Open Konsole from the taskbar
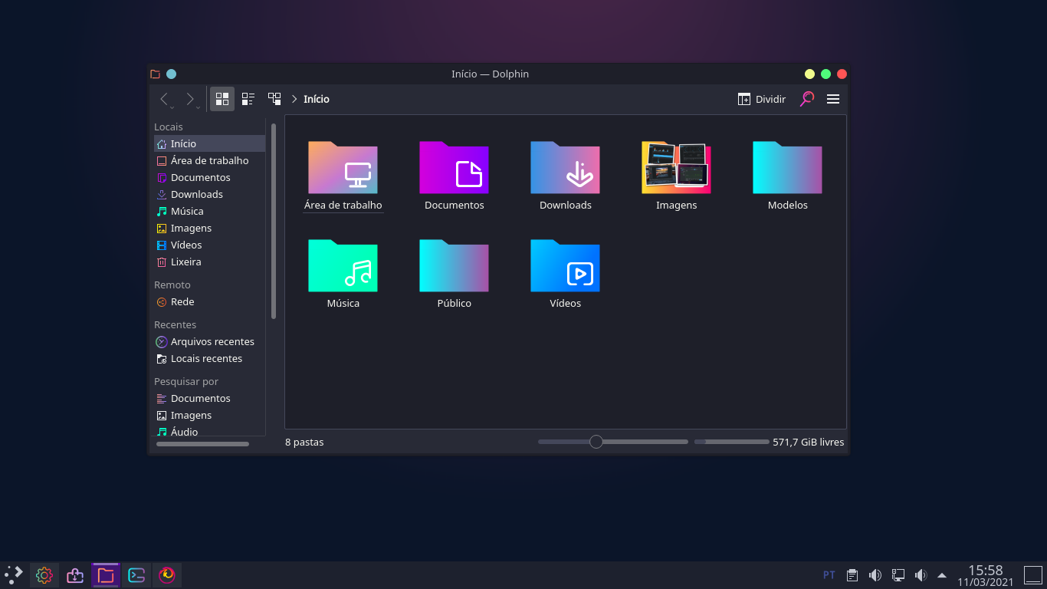1047x589 pixels. click(x=136, y=574)
